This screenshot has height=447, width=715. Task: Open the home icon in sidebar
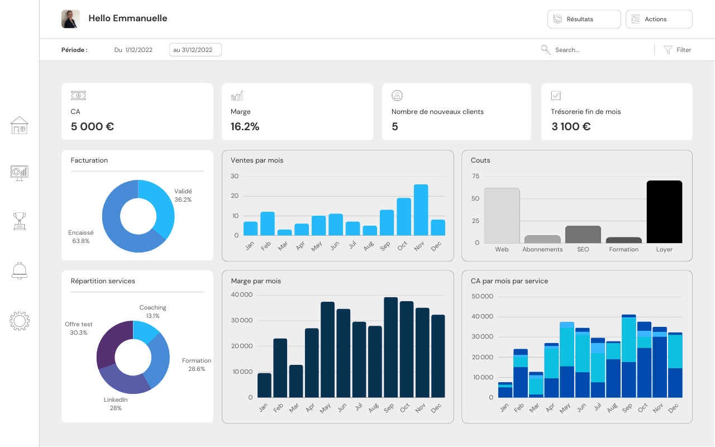[x=20, y=125]
